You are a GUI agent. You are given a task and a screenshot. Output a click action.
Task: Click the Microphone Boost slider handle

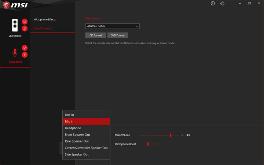click(148, 144)
